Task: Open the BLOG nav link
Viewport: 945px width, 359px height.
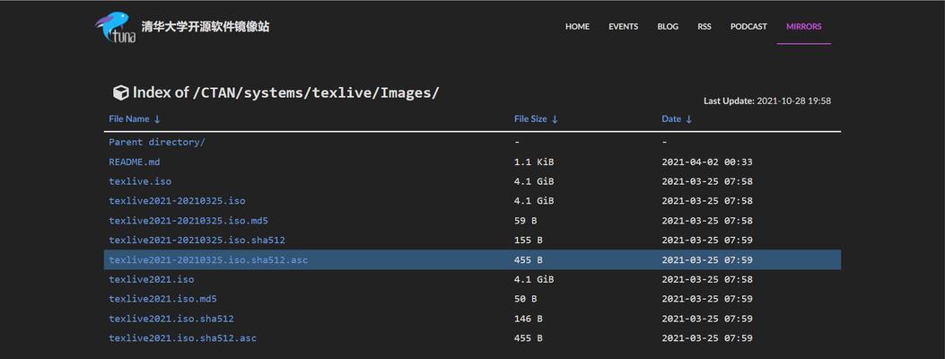Action: [x=668, y=27]
